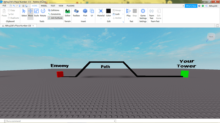Activate the Rotate tool
Screen dimensions: 220x123
pyautogui.click(x=43, y=13)
